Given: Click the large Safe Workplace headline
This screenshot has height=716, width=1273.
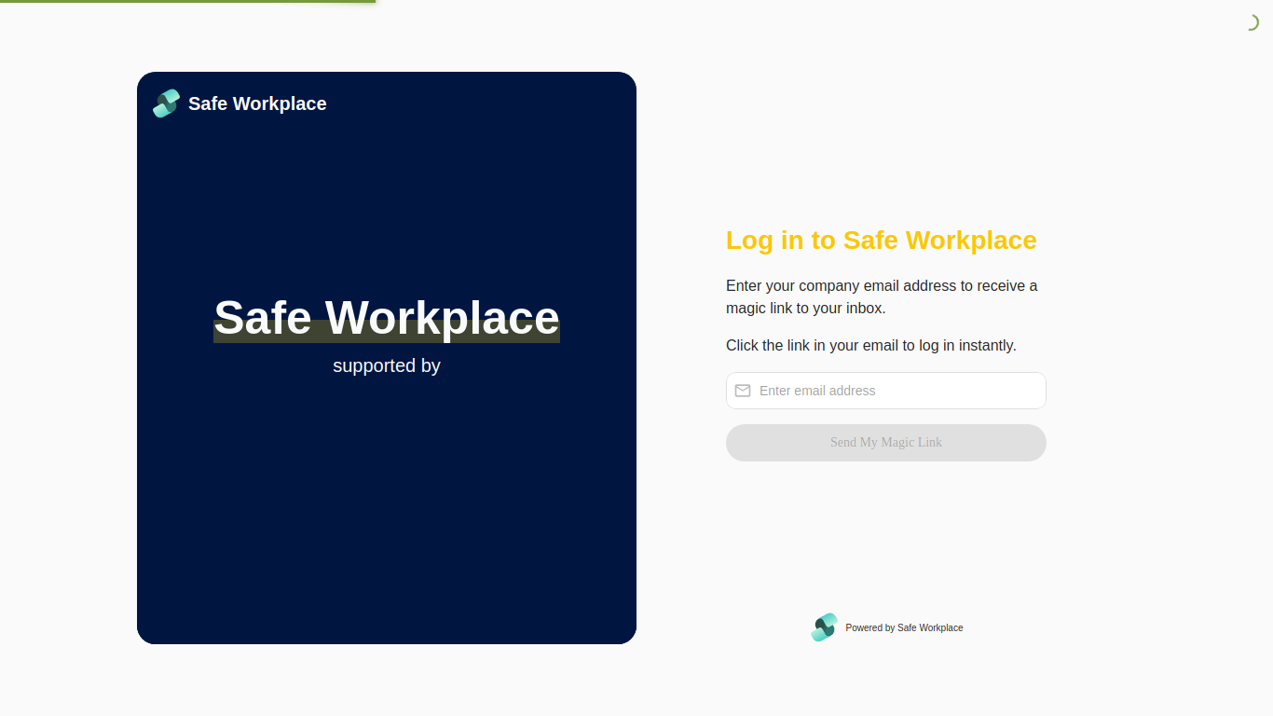Looking at the screenshot, I should [387, 318].
